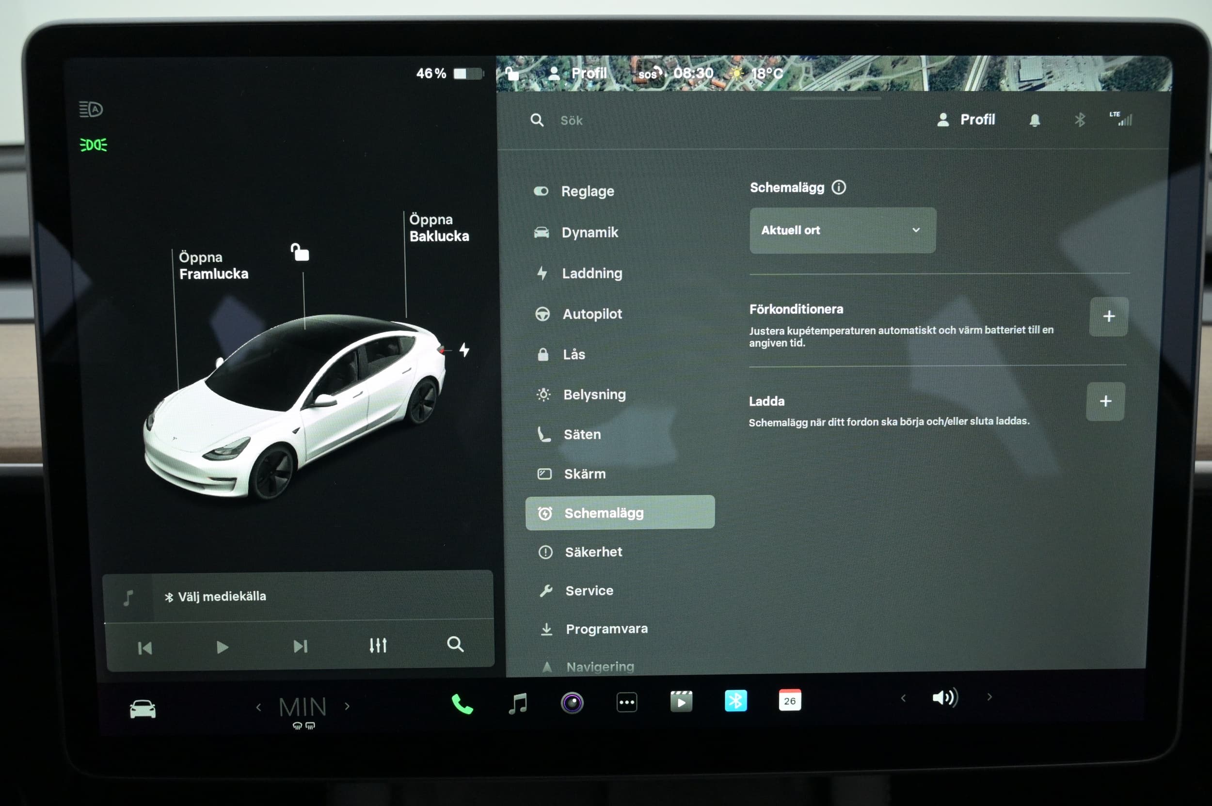This screenshot has width=1212, height=806.
Task: Decrease temperature with left chevron
Action: (x=259, y=707)
